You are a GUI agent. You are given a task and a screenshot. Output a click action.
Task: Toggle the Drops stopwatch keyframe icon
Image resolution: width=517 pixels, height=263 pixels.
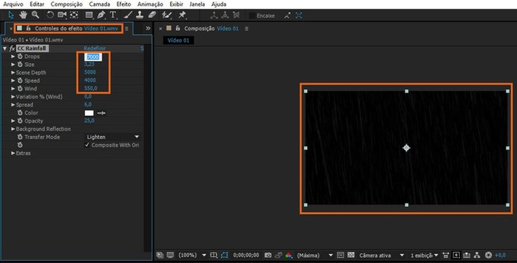[20, 57]
